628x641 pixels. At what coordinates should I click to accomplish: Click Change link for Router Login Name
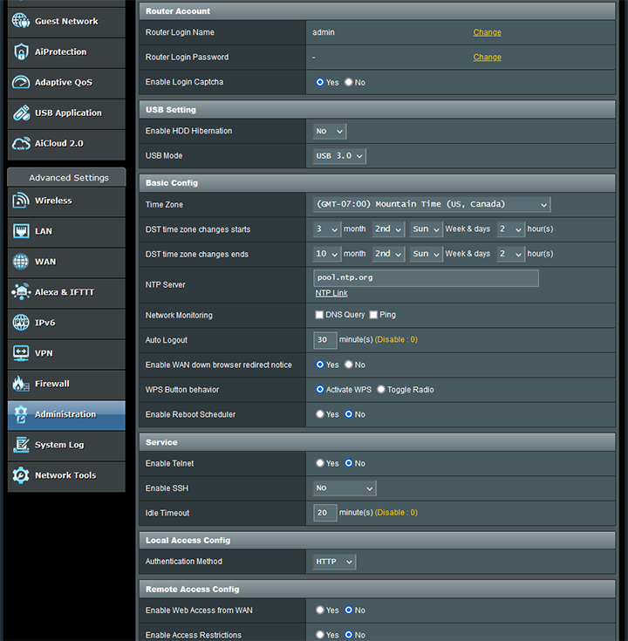click(x=487, y=32)
